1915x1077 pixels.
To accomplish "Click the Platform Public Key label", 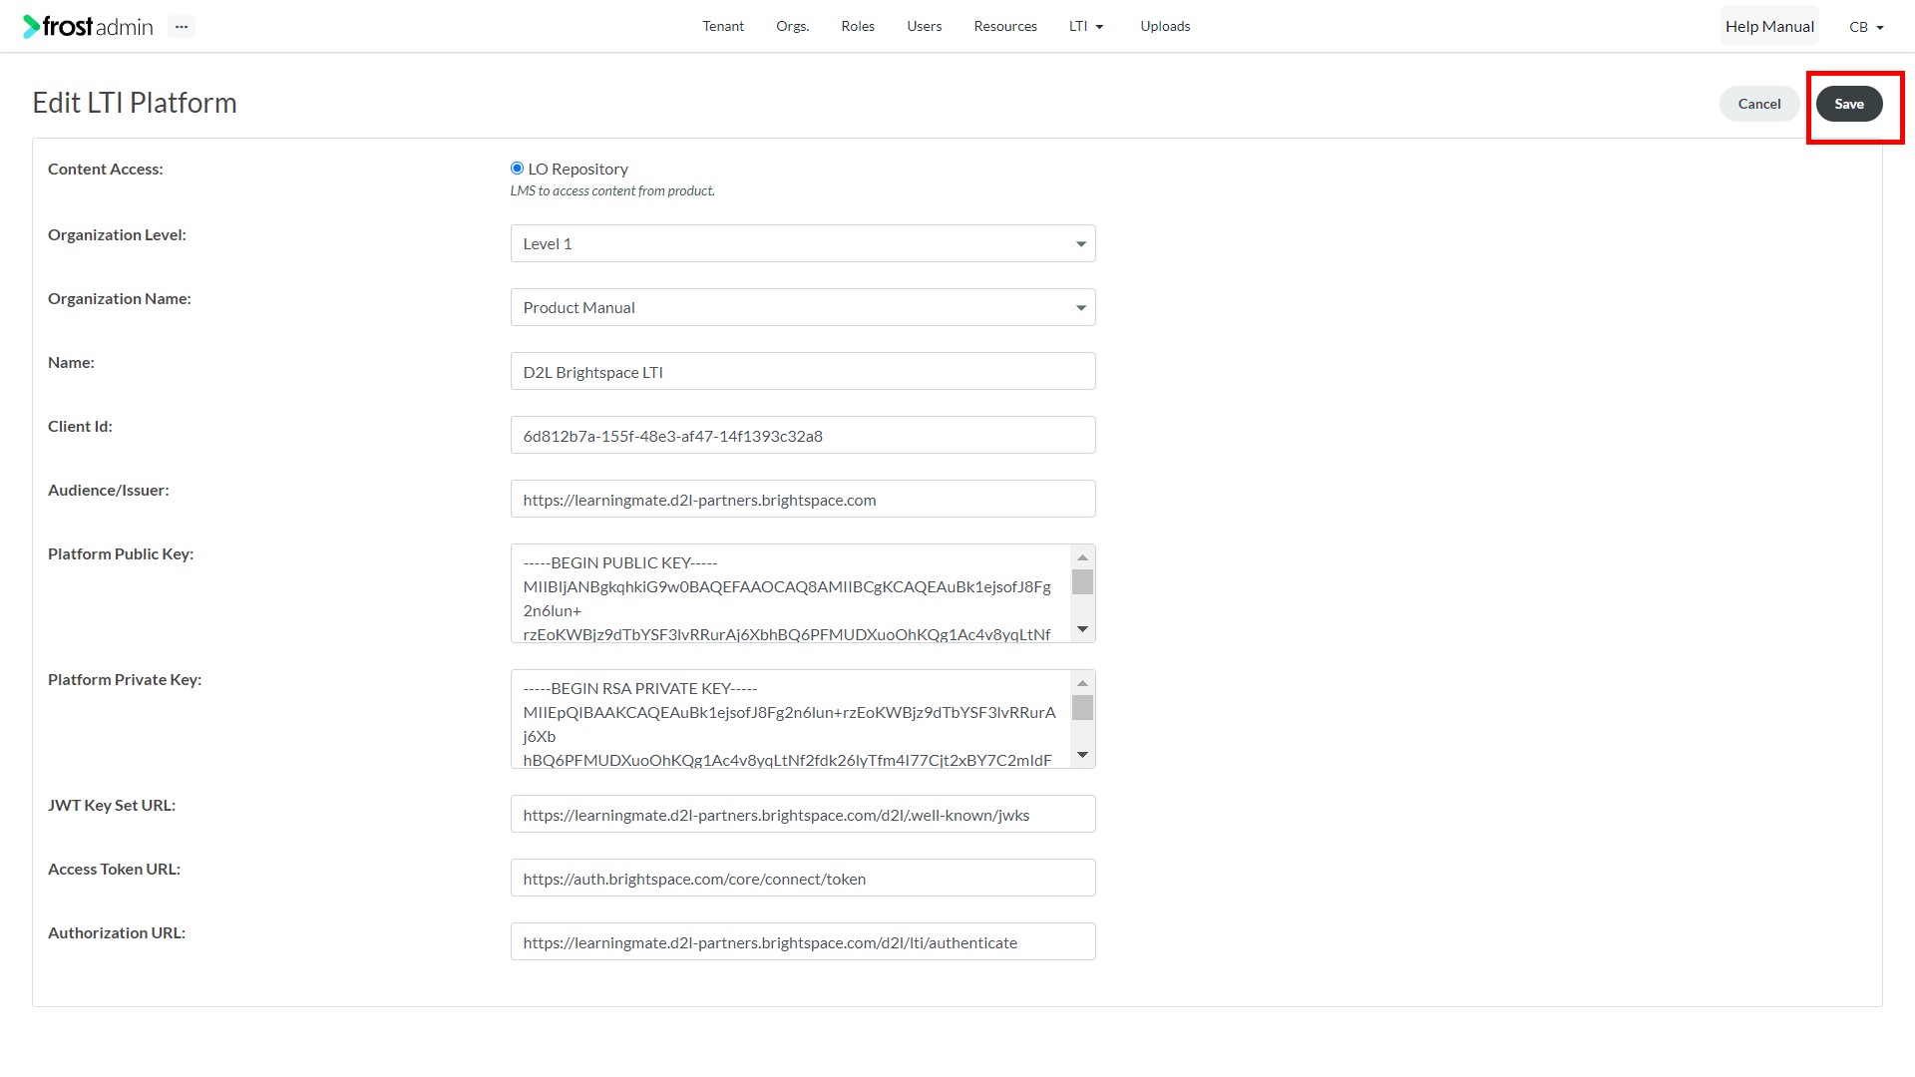I will pyautogui.click(x=121, y=553).
